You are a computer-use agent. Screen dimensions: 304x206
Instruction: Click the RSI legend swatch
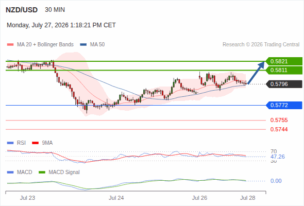[10, 143]
